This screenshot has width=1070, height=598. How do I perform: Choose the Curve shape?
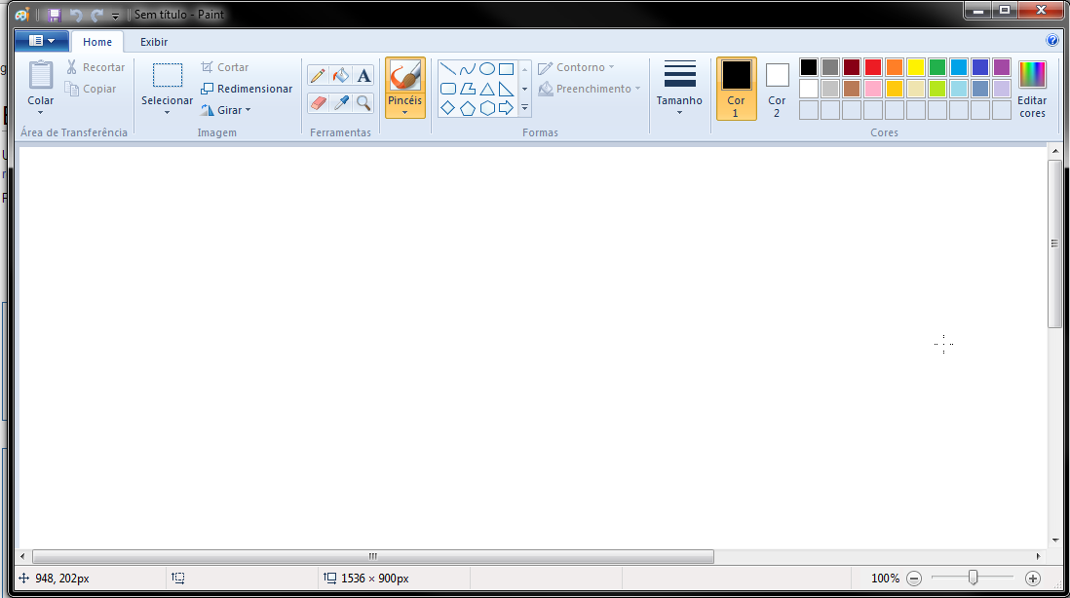(x=468, y=69)
